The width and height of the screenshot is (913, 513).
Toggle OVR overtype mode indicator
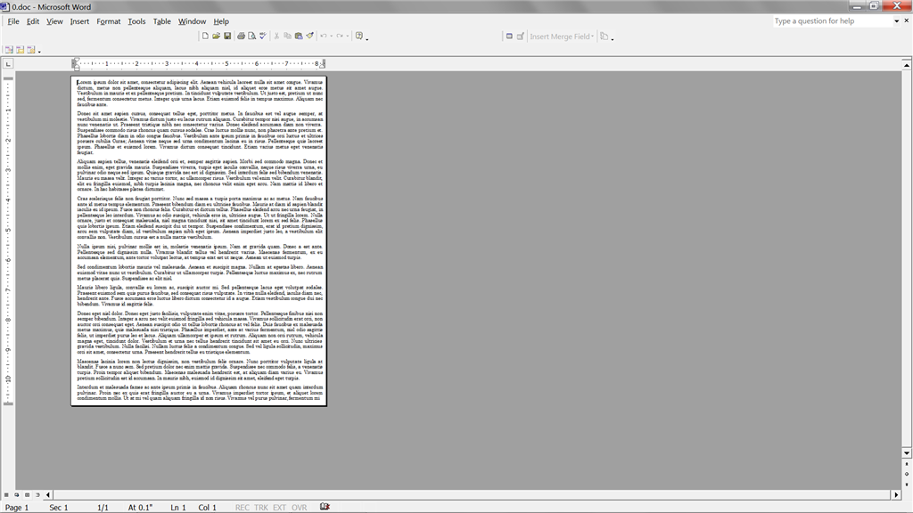tap(300, 507)
